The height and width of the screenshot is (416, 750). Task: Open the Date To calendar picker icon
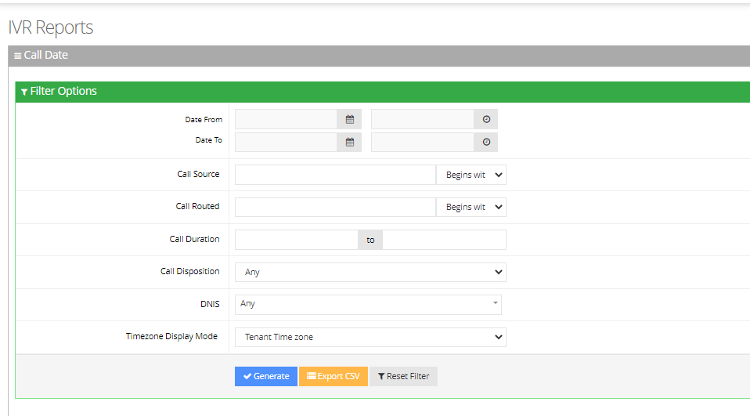click(350, 142)
